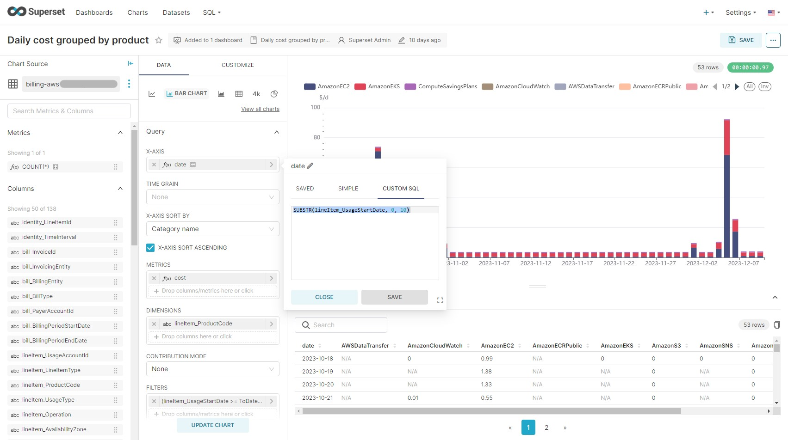Screen dimensions: 788x440
Task: Invert legend selection with Inv button
Action: 764,86
